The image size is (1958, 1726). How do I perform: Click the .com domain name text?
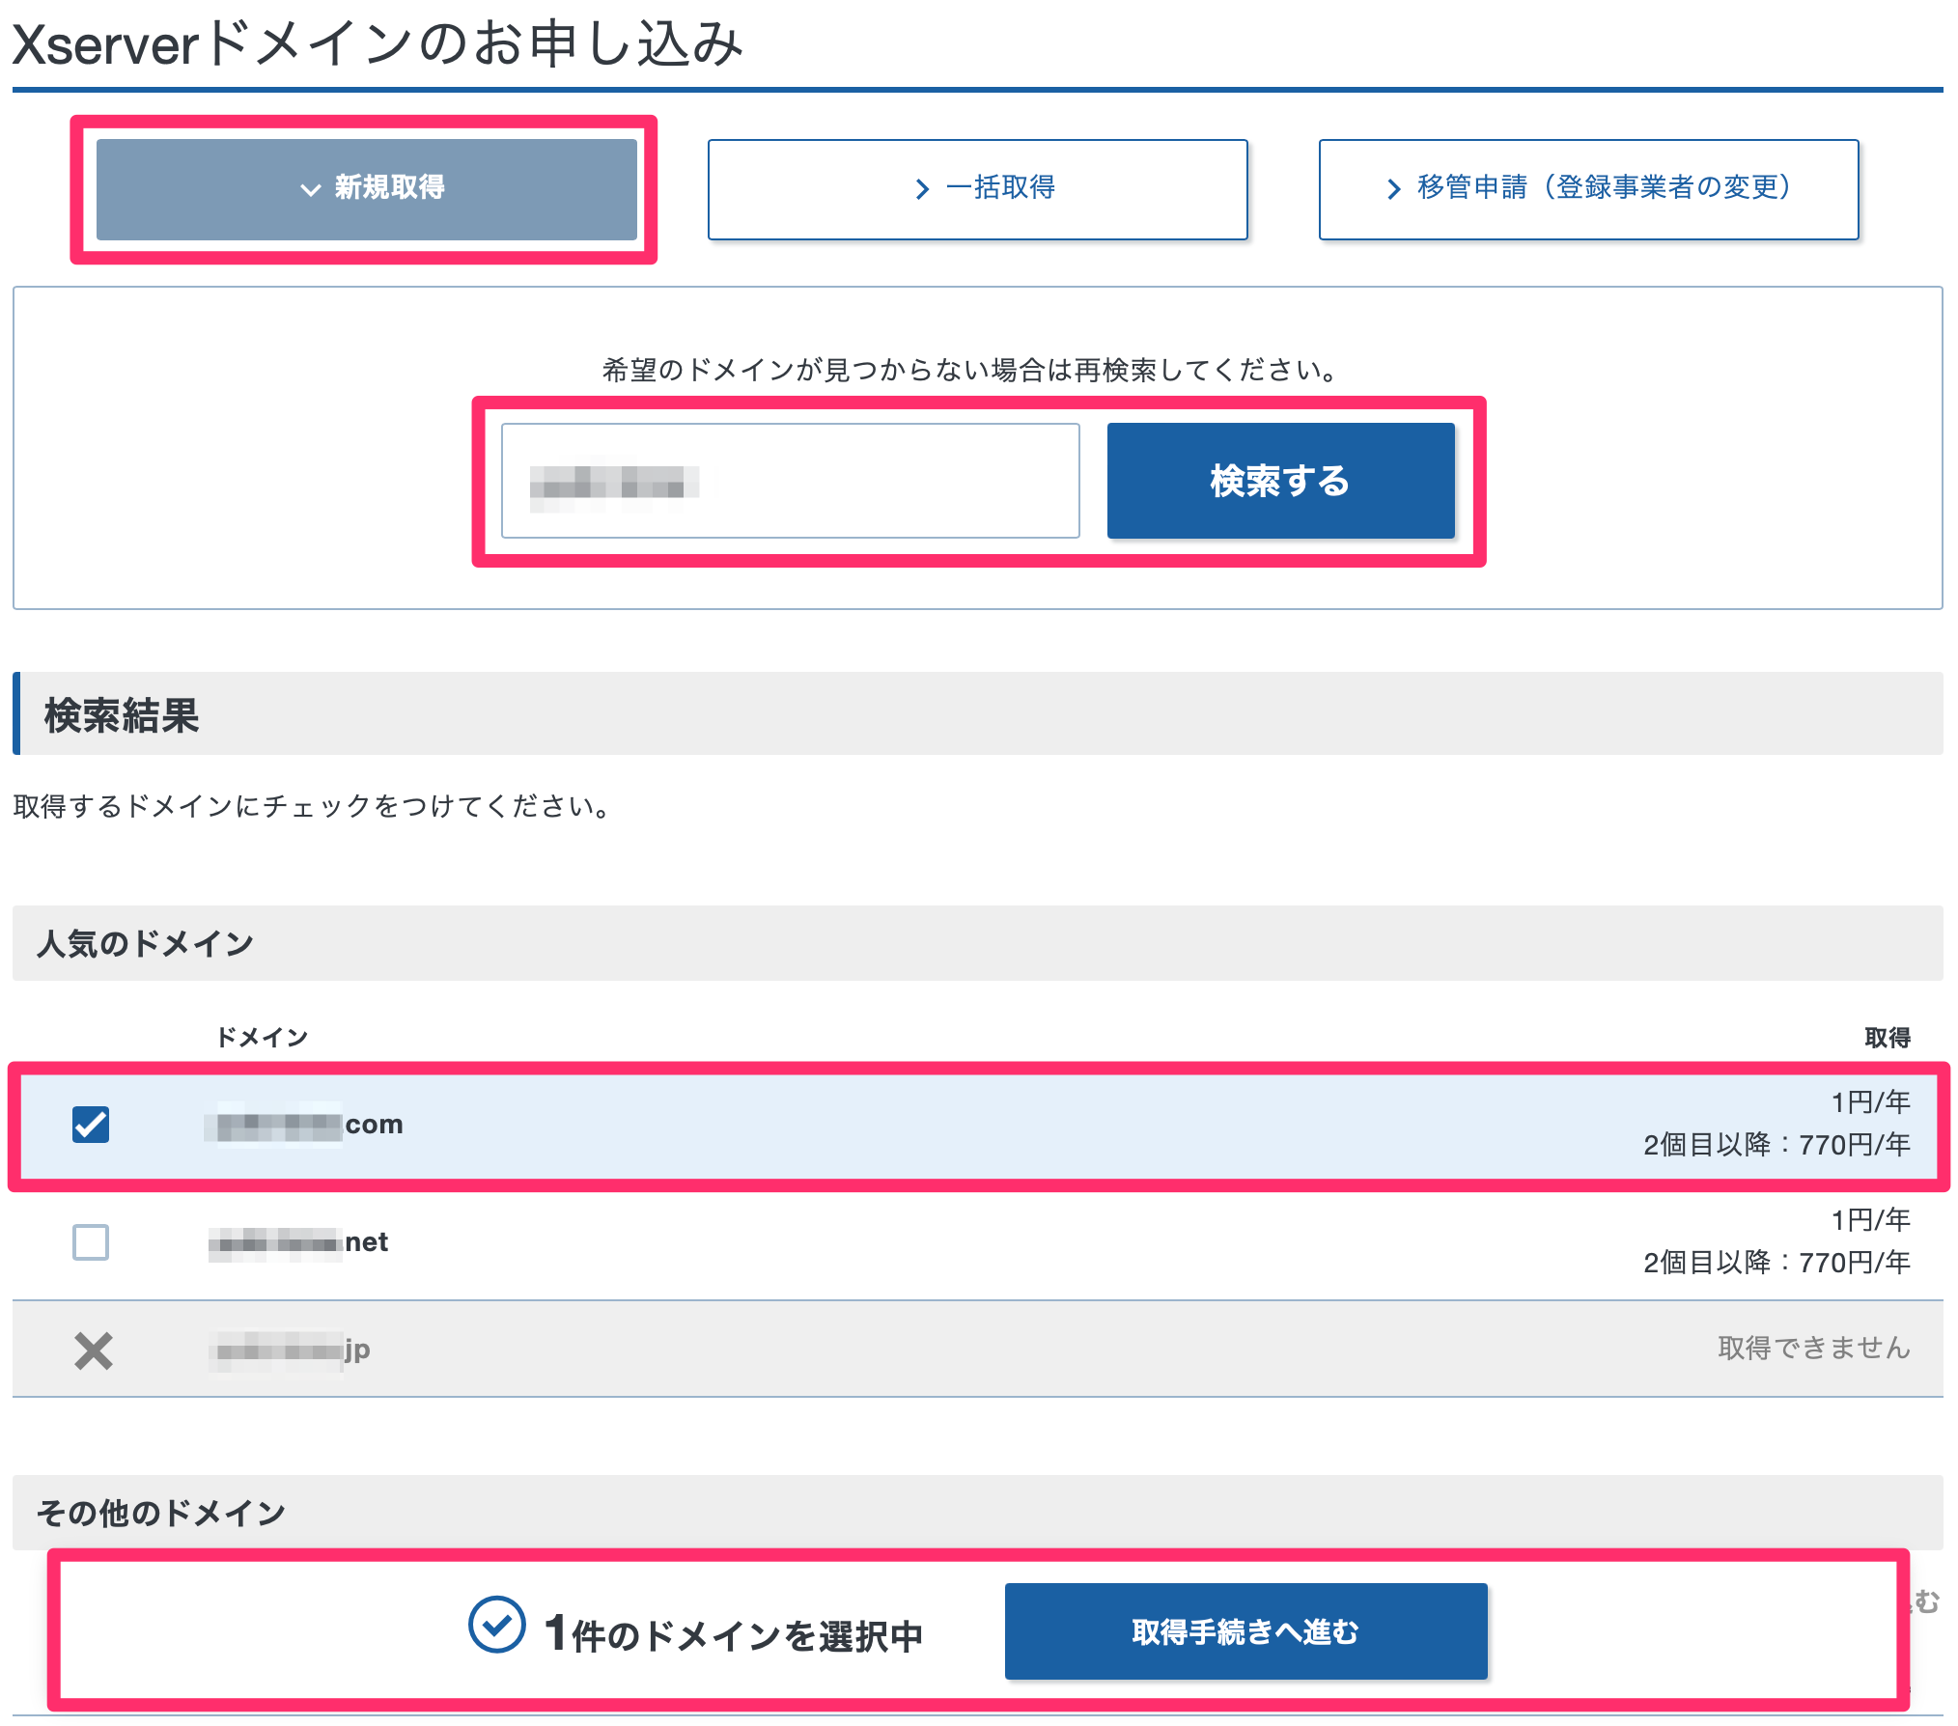pos(304,1124)
